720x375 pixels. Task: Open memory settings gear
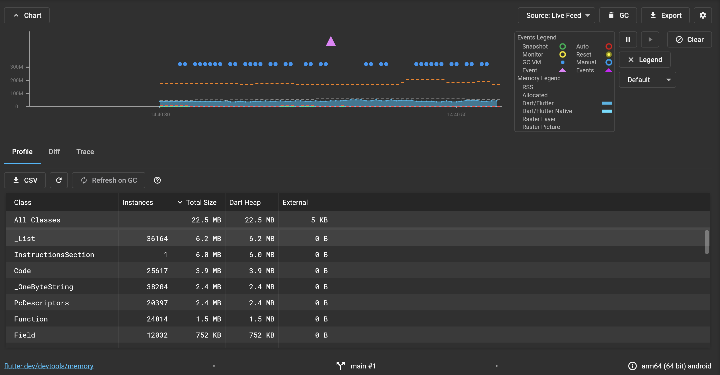[702, 15]
